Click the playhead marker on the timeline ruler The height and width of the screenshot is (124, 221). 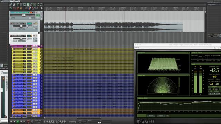65,8
